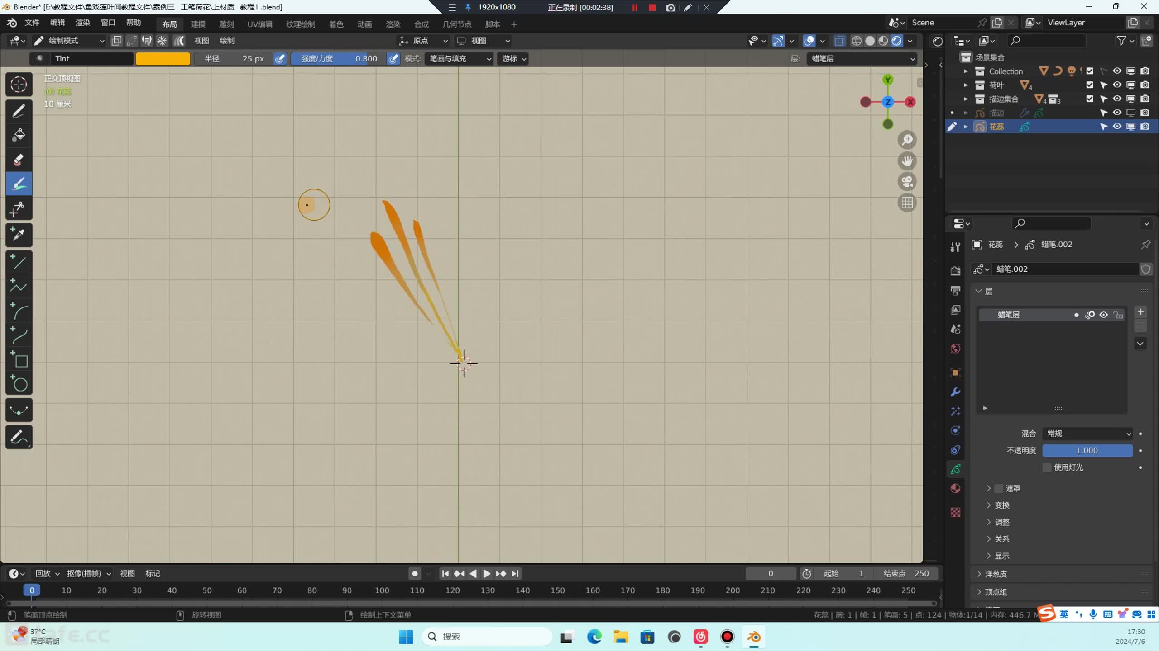
Task: Open 绘制 menu in viewport header
Action: coord(227,41)
